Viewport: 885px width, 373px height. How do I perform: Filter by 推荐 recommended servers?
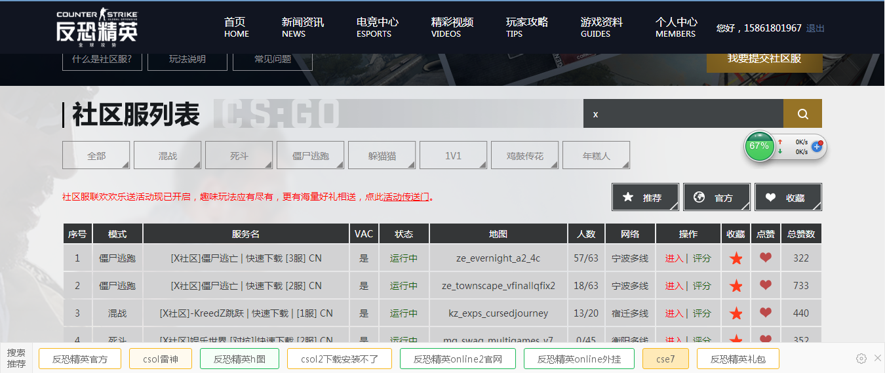pos(645,197)
